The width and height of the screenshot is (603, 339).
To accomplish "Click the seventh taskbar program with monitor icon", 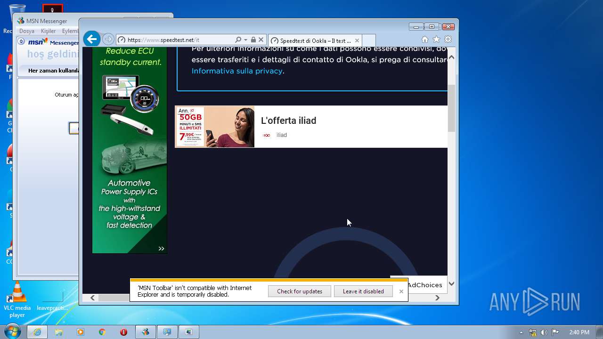I will (167, 332).
